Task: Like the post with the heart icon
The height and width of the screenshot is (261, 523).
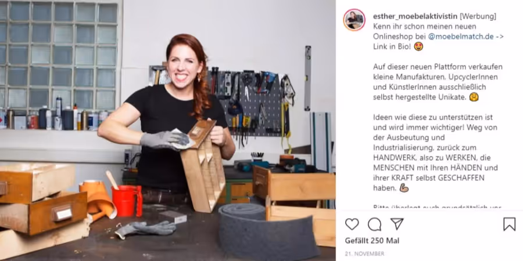Action: click(352, 224)
